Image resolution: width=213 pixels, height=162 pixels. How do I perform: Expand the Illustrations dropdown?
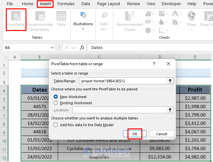83,24
